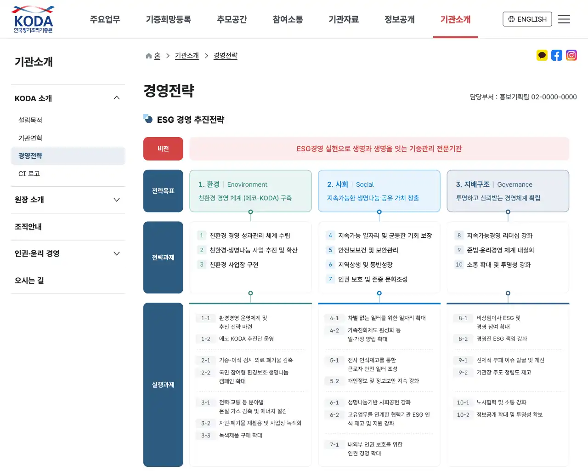Open the hamburger menu icon
The image size is (588, 471).
tap(564, 19)
